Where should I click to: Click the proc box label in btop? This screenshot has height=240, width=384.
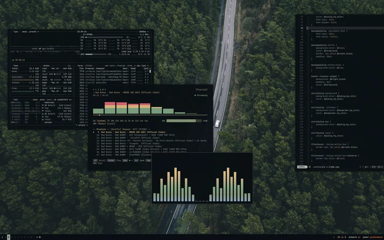pos(80,66)
